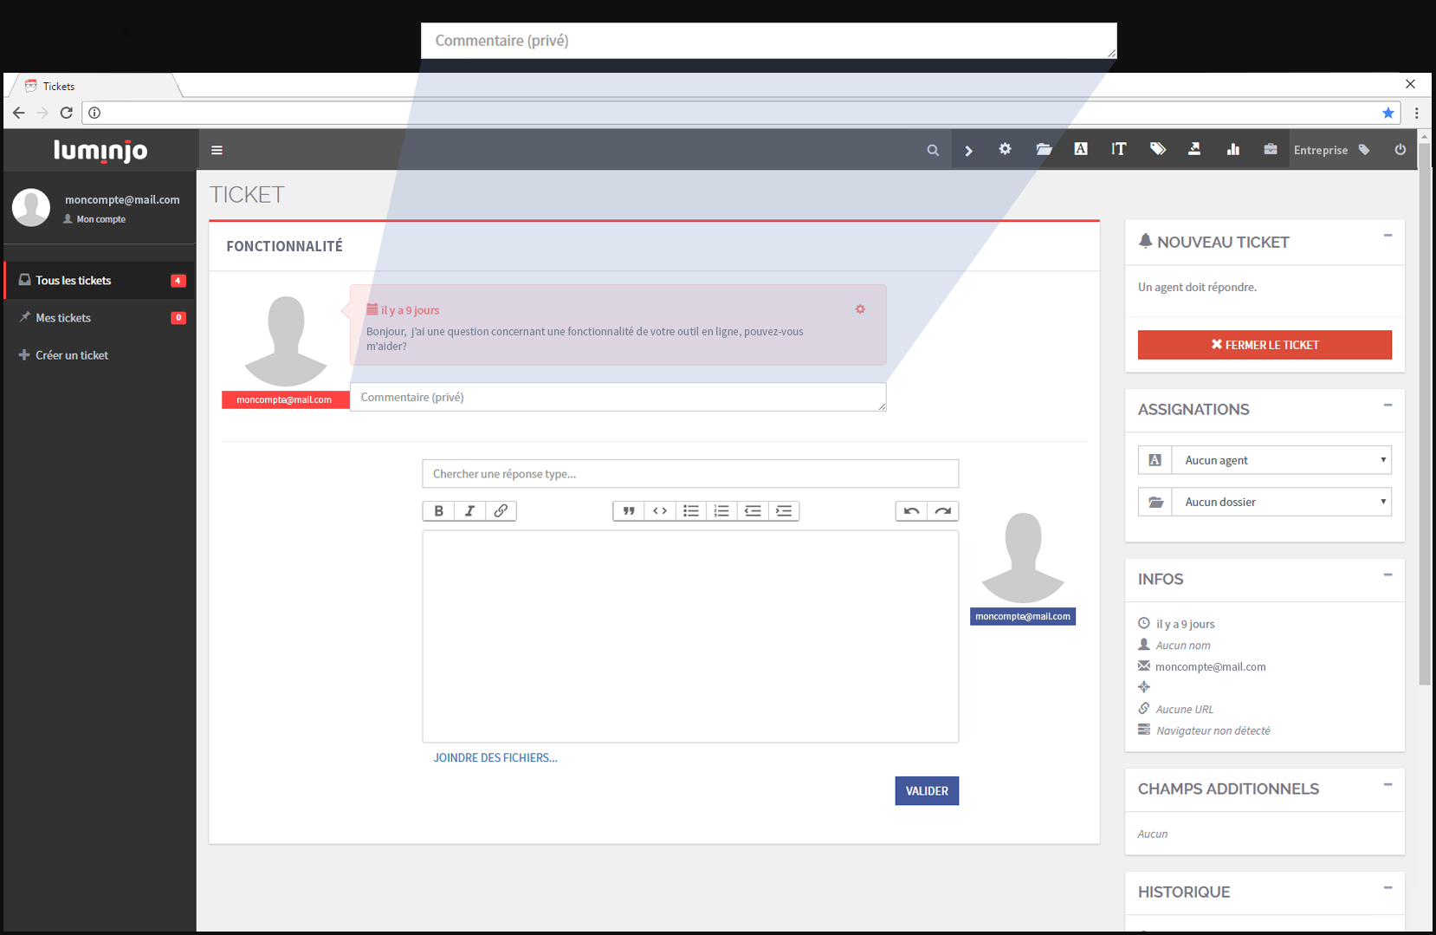
Task: Open the Aucun agent dropdown
Action: click(x=1282, y=460)
